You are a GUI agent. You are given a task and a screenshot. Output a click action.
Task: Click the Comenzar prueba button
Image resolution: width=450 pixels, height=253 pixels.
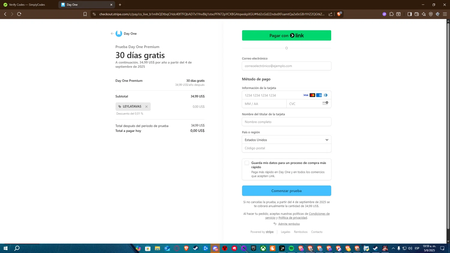[286, 191]
